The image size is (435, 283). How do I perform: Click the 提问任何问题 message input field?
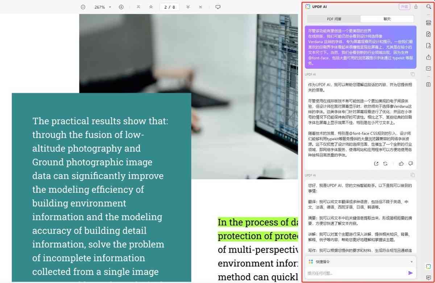point(355,273)
